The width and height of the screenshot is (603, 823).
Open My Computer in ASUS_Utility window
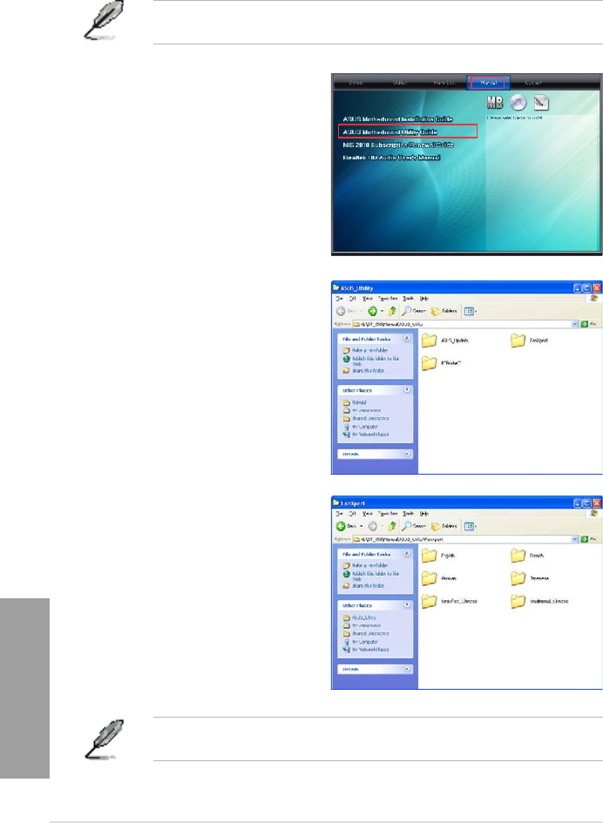[362, 427]
